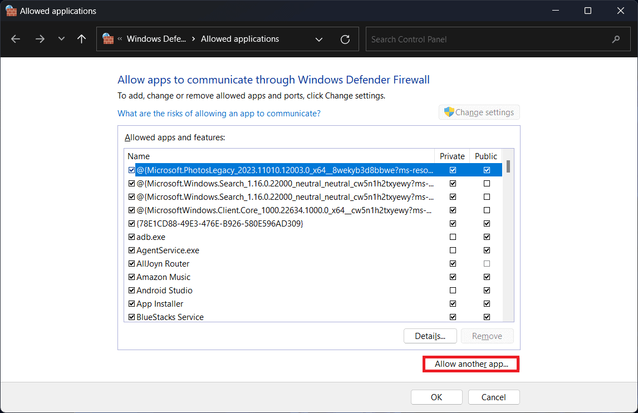Click the firewall icon in address bar
Image resolution: width=638 pixels, height=413 pixels.
(x=109, y=39)
